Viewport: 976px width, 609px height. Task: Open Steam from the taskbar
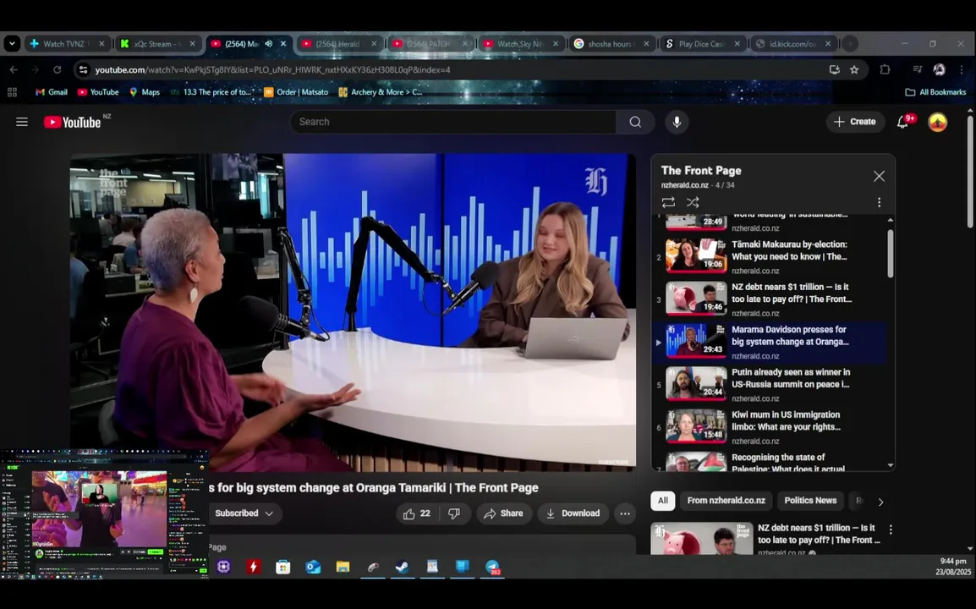pos(402,567)
